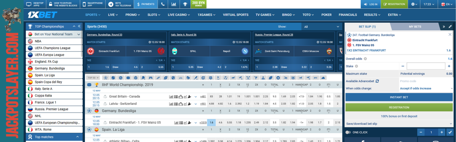Image resolution: width=456 pixels, height=142 pixels.
Task: Refresh the Available Advancebet amount
Action: 377,81
